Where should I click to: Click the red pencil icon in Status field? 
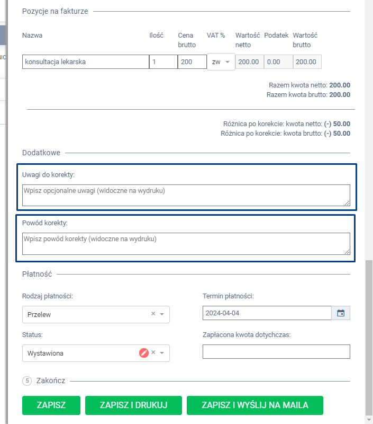(143, 353)
